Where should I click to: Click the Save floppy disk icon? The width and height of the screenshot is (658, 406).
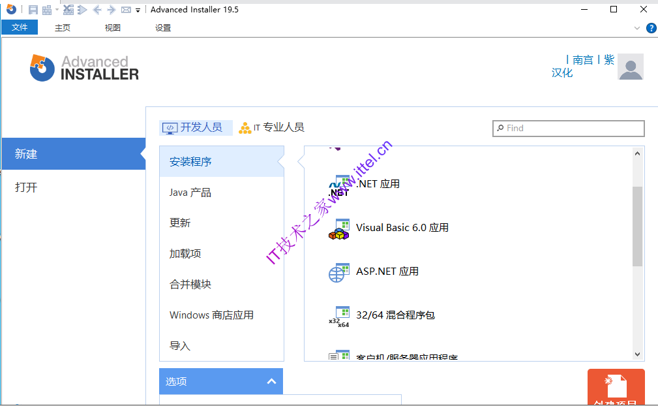(33, 10)
